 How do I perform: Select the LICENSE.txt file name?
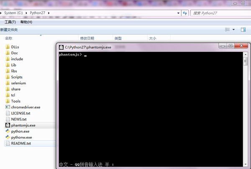pos(20,113)
